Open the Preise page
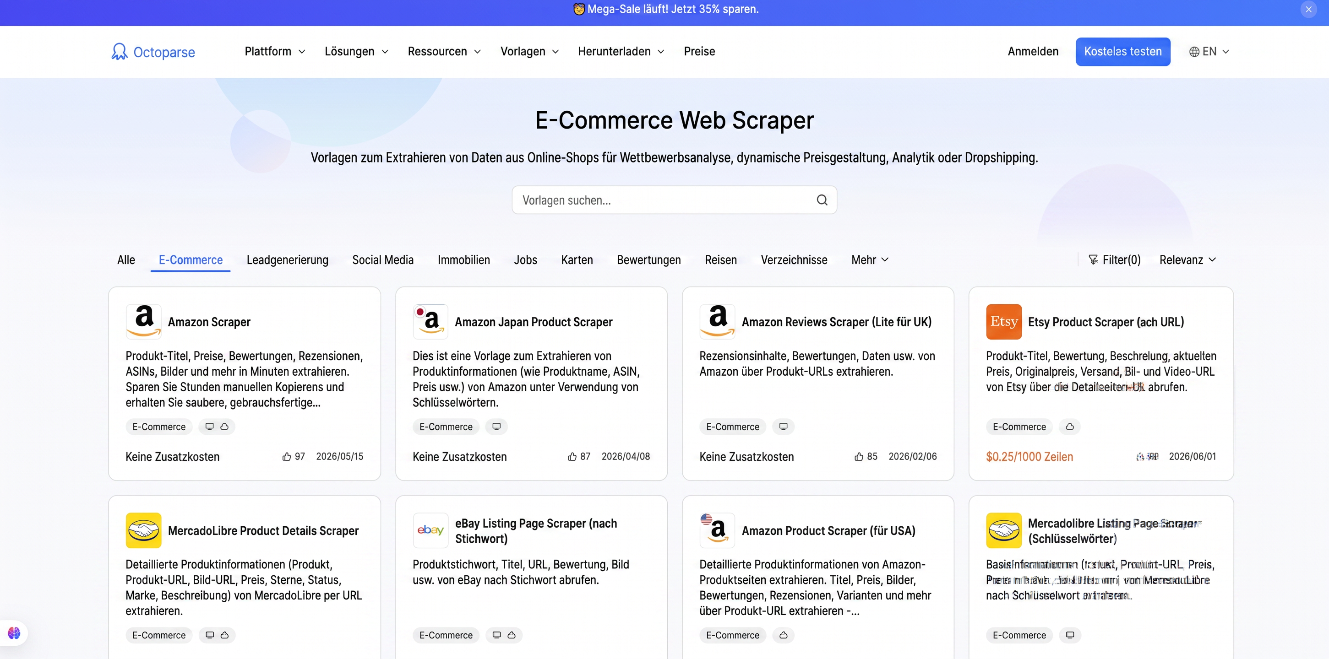1329x659 pixels. 699,52
